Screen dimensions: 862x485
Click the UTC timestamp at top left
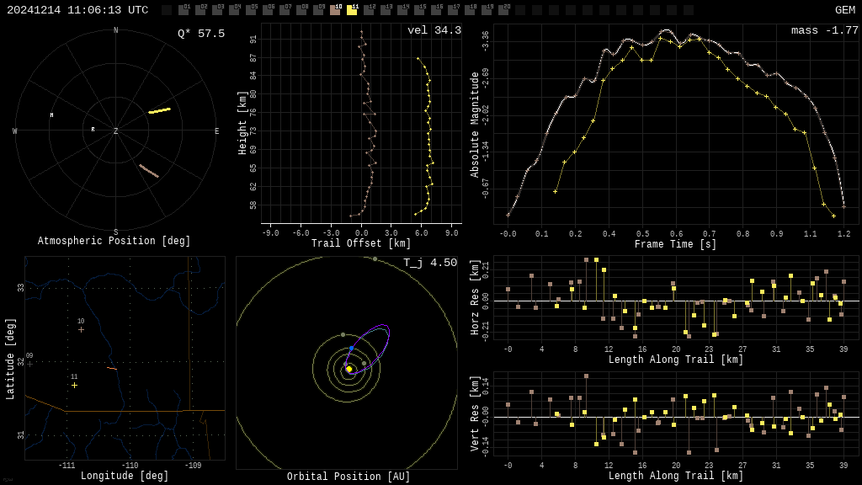(x=77, y=10)
